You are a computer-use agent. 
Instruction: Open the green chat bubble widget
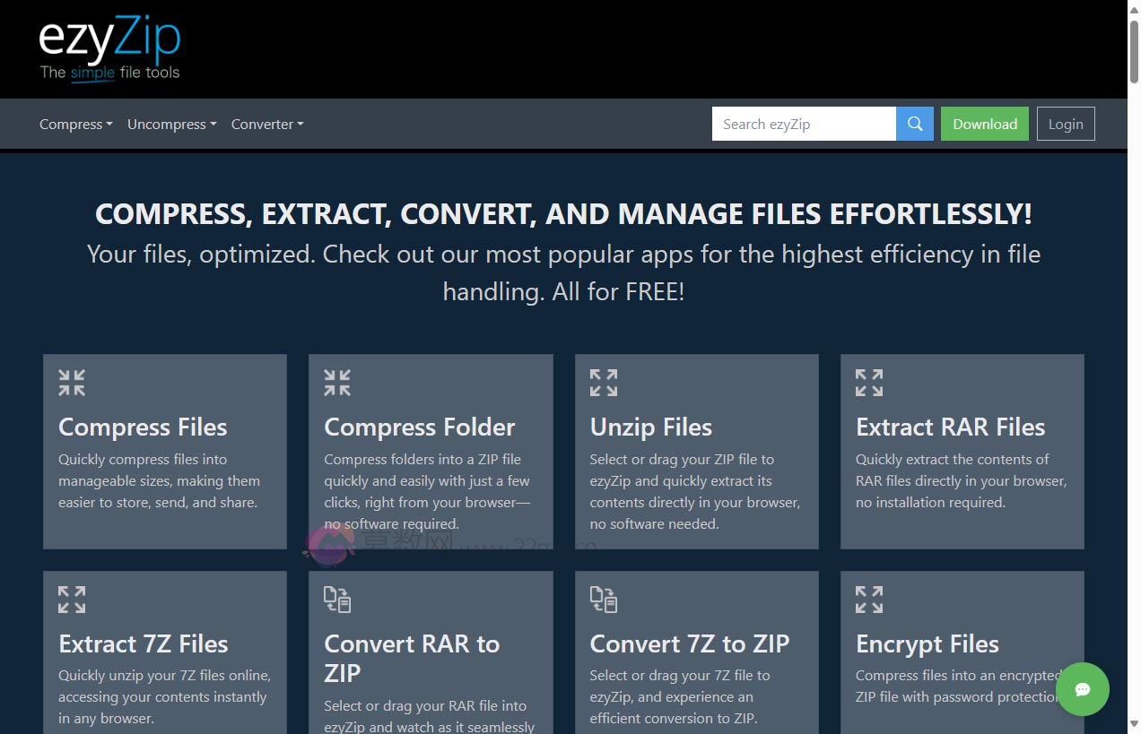click(x=1083, y=689)
